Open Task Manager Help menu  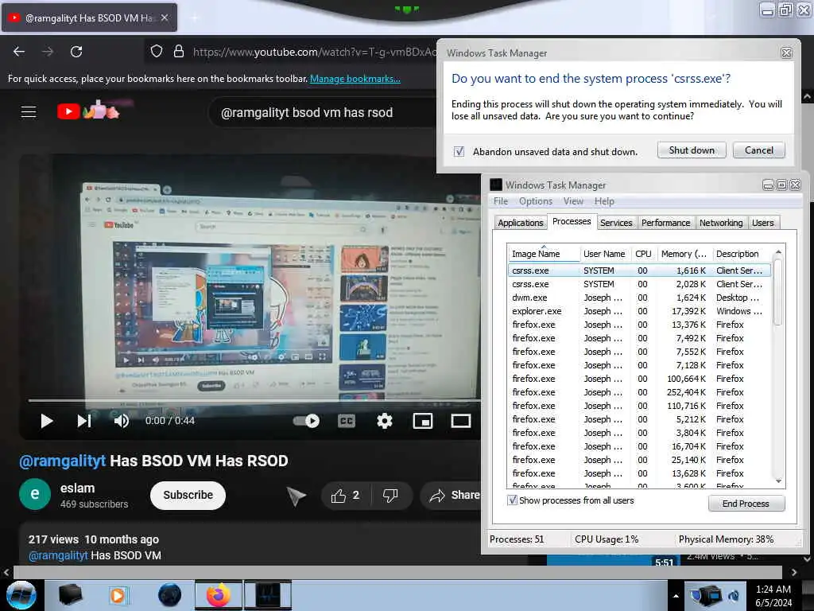[x=604, y=201]
